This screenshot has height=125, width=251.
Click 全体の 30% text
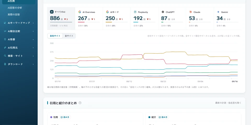(83, 26)
